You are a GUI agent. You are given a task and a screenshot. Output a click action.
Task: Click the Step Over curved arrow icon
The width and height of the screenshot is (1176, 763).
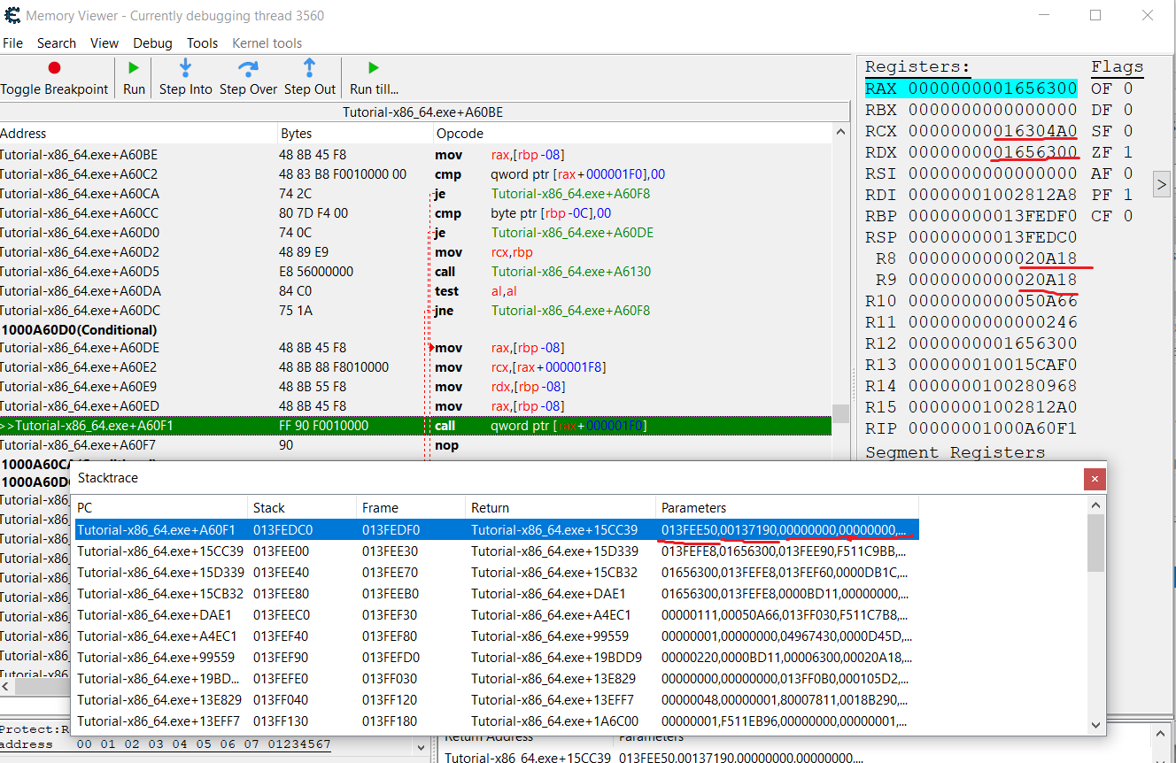pos(248,68)
